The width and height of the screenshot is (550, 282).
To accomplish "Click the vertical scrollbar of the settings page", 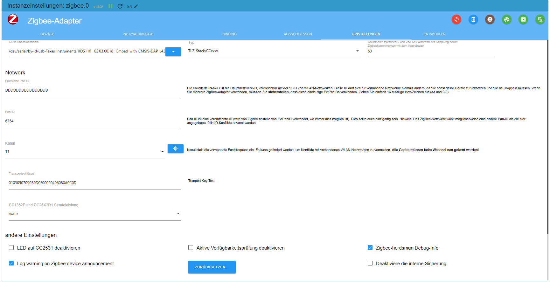I will click(547, 137).
